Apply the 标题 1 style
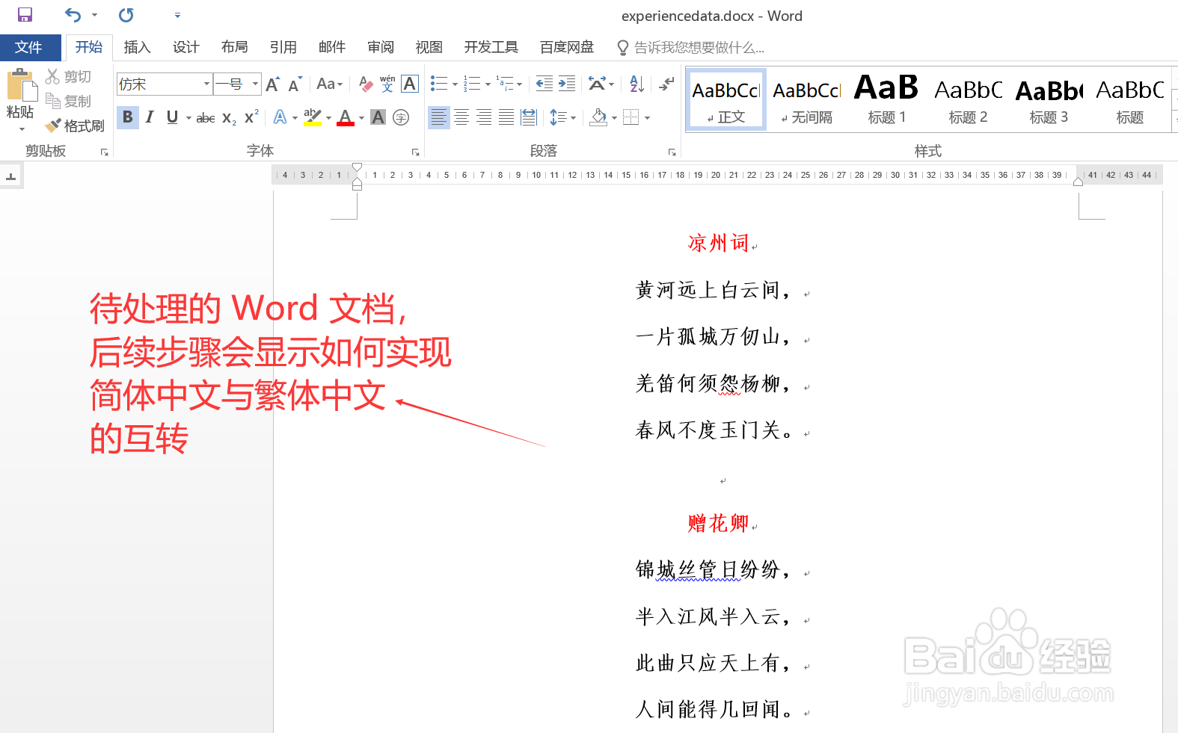Viewport: 1178px width, 733px height. point(887,100)
